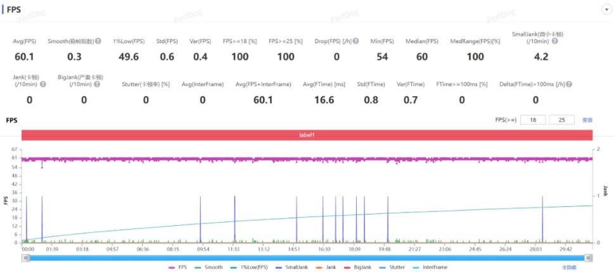Click help icon beside Drop(FPS) [/h]

(x=355, y=41)
